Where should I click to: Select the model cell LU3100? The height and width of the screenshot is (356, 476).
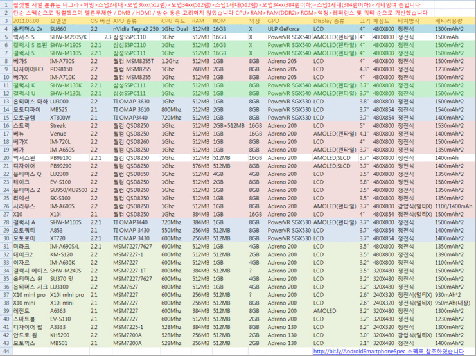tap(59, 287)
